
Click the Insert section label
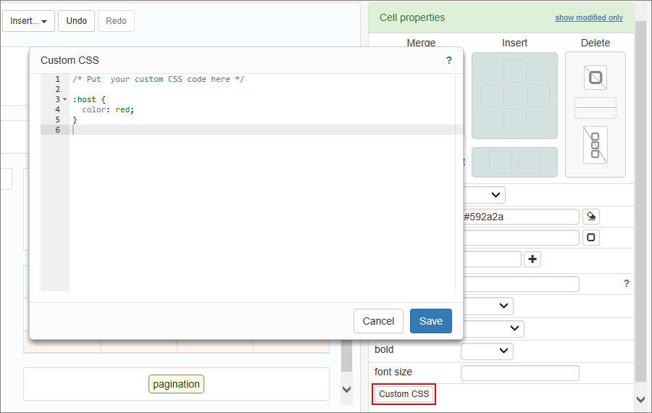(x=514, y=43)
